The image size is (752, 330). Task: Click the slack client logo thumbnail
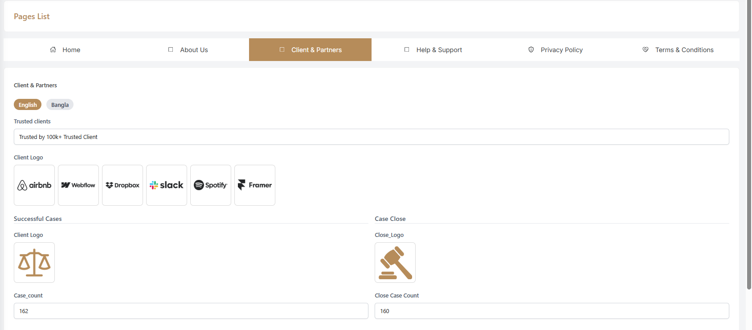click(x=167, y=185)
